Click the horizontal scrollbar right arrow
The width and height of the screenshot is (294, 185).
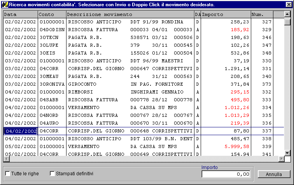[x=281, y=159]
